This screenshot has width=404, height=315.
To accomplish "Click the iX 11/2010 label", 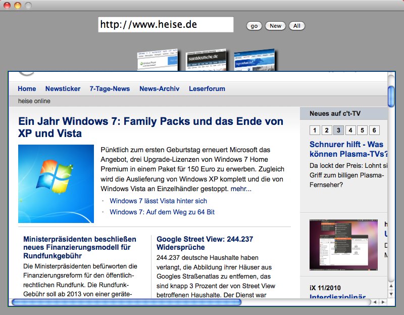I will (x=325, y=288).
